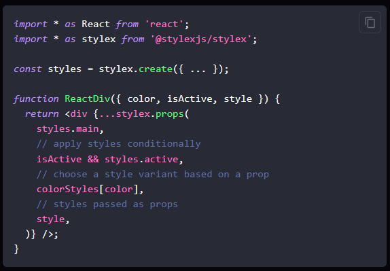Click the comment 'apply styles conditionally'
The height and width of the screenshot is (271, 390).
(118, 144)
